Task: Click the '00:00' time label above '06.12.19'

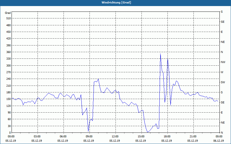Action: [219, 137]
